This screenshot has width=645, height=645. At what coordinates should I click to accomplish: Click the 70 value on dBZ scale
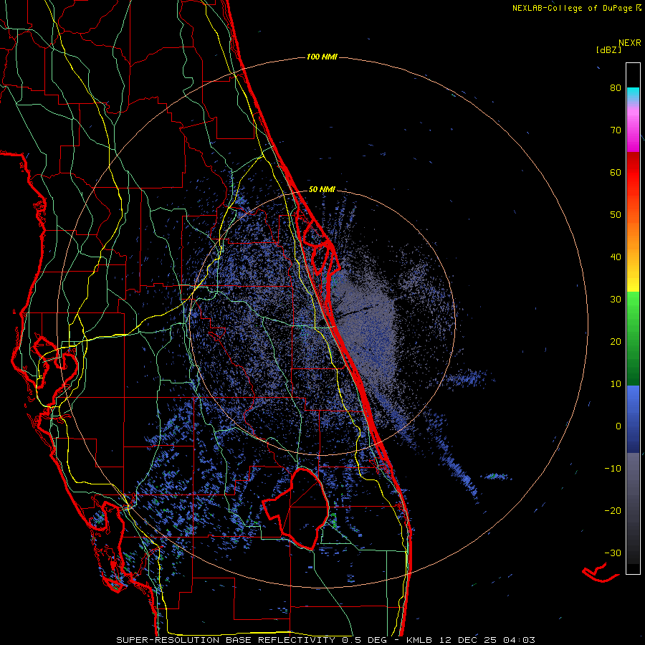pos(616,130)
